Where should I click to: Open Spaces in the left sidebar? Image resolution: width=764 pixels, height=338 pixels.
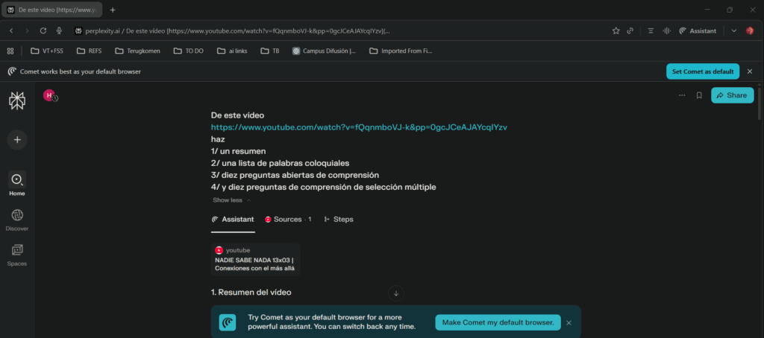[16, 255]
